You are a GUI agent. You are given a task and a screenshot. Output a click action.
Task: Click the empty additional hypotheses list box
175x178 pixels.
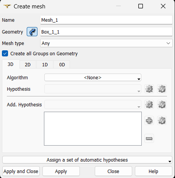[x=93, y=128]
